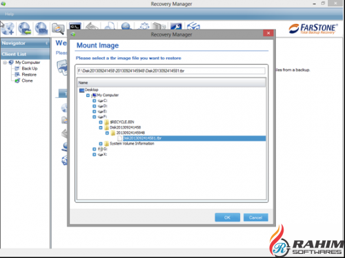The image size is (345, 258).
Task: Close the Mount Image dialog
Action: tap(268, 33)
